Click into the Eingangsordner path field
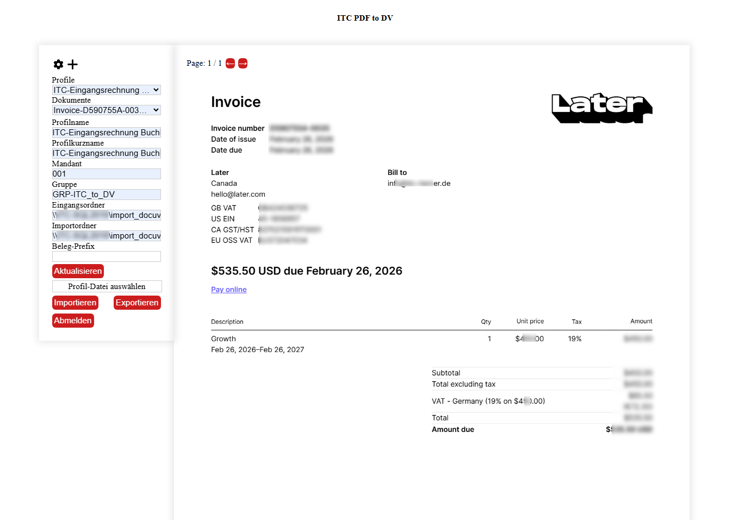Viewport: 745px width, 520px height. pos(106,215)
